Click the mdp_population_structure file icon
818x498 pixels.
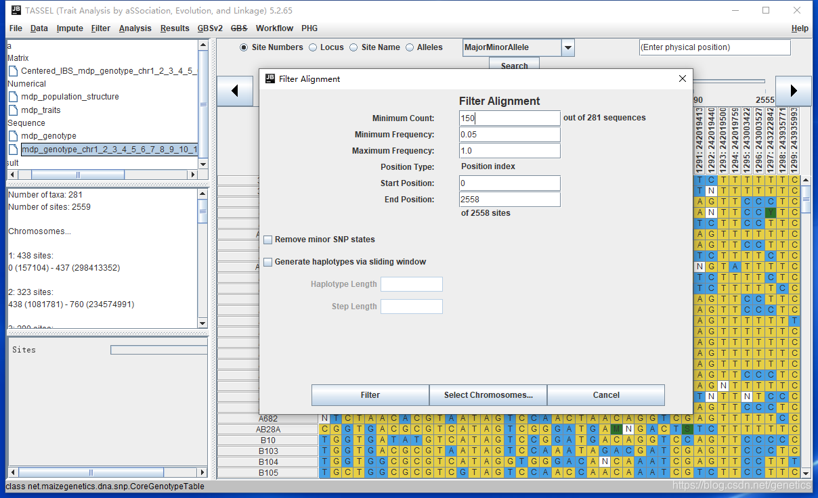pos(14,97)
